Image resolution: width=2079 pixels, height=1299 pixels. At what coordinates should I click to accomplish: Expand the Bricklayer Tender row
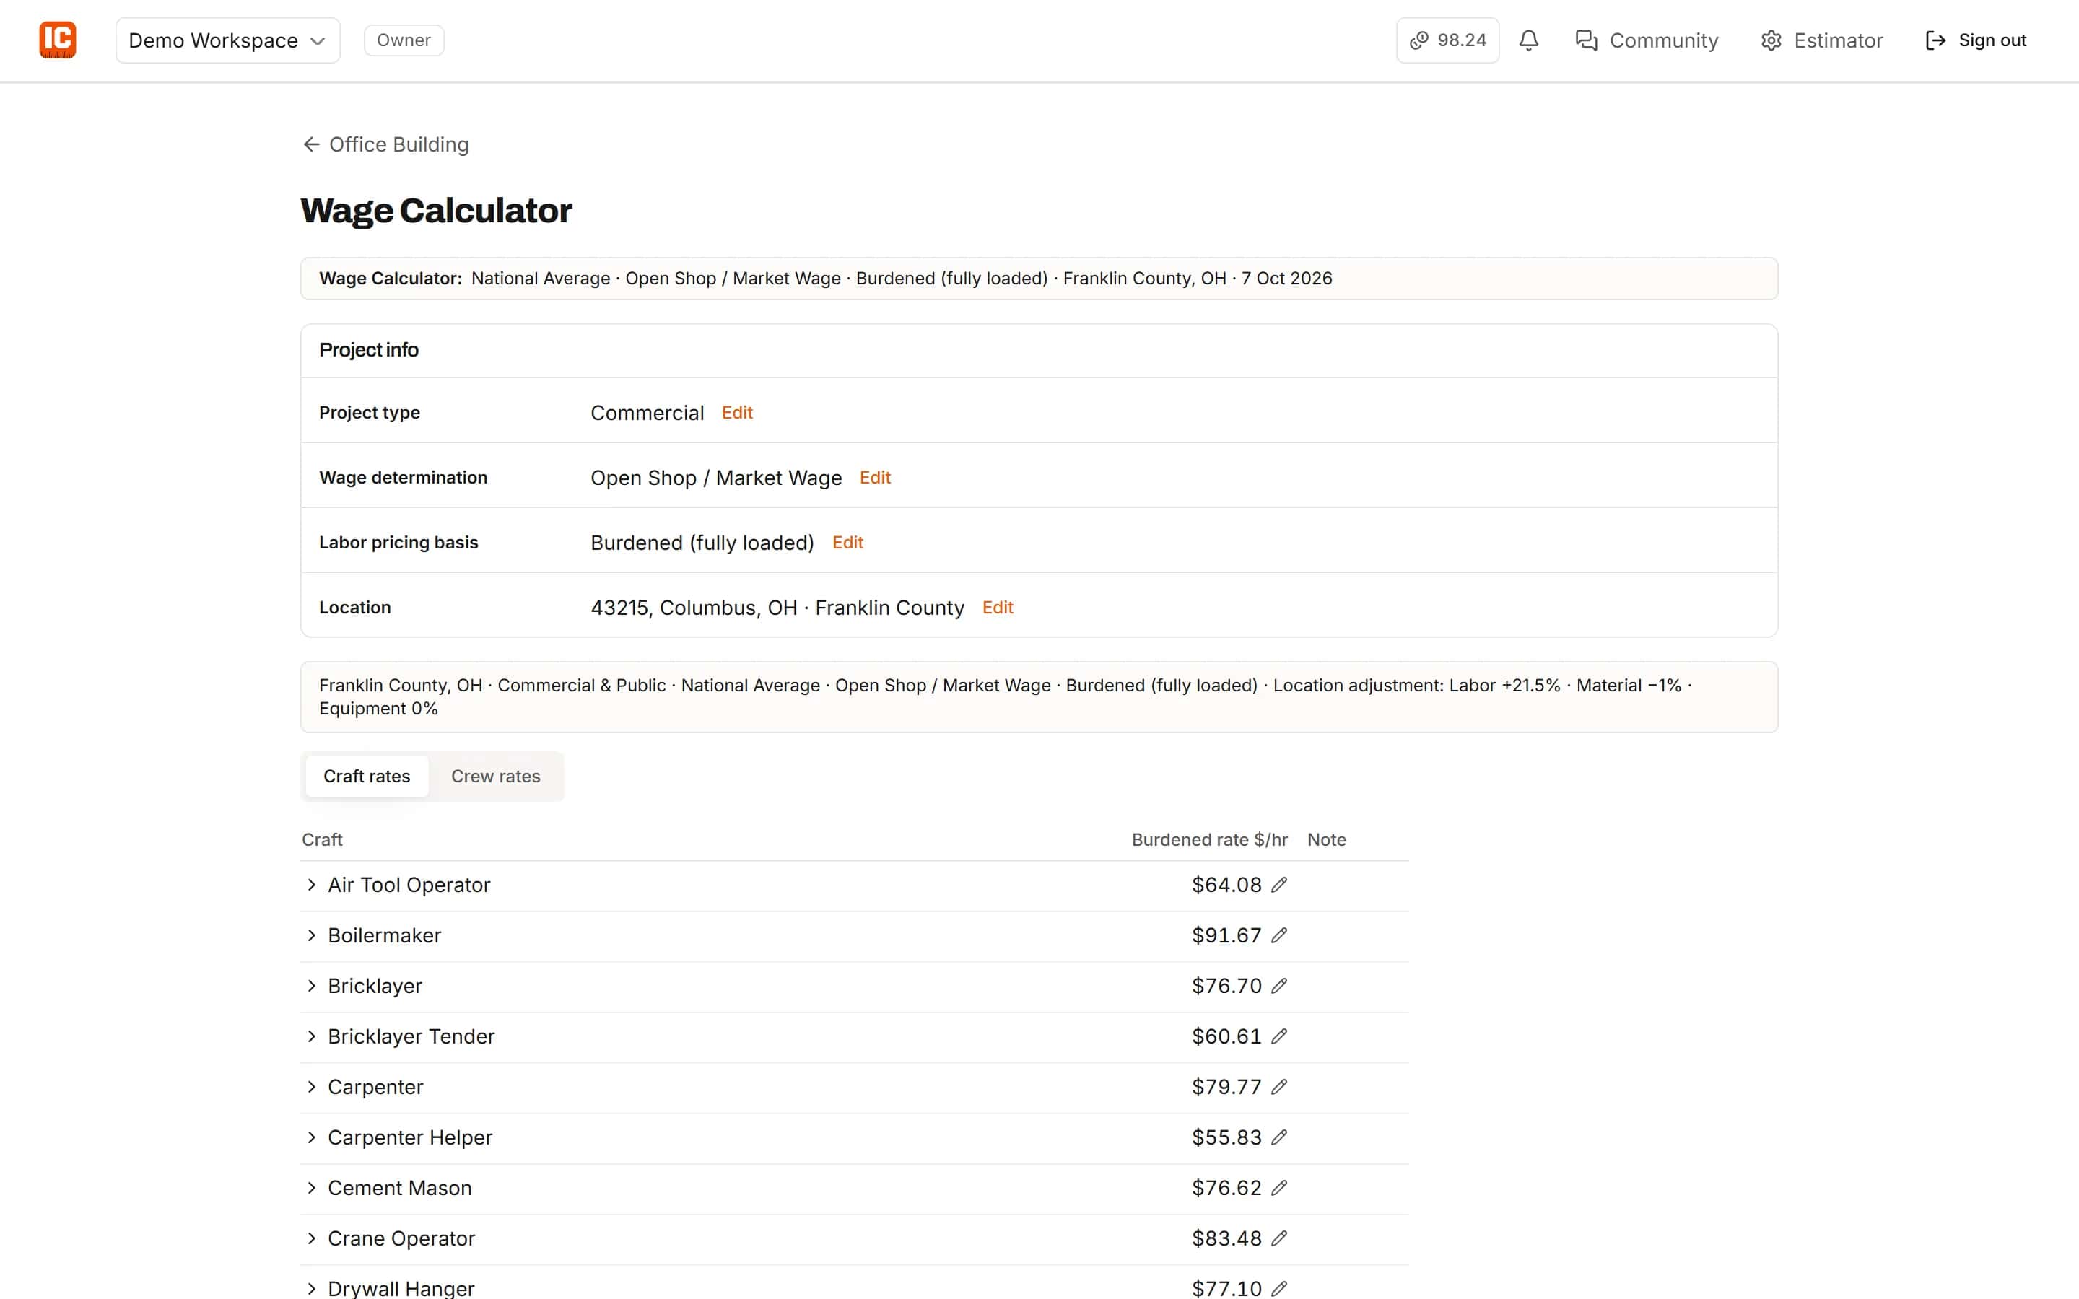311,1037
